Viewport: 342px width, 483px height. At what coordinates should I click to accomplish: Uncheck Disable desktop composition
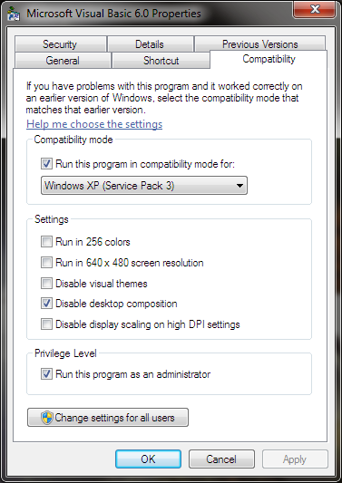[x=46, y=304]
